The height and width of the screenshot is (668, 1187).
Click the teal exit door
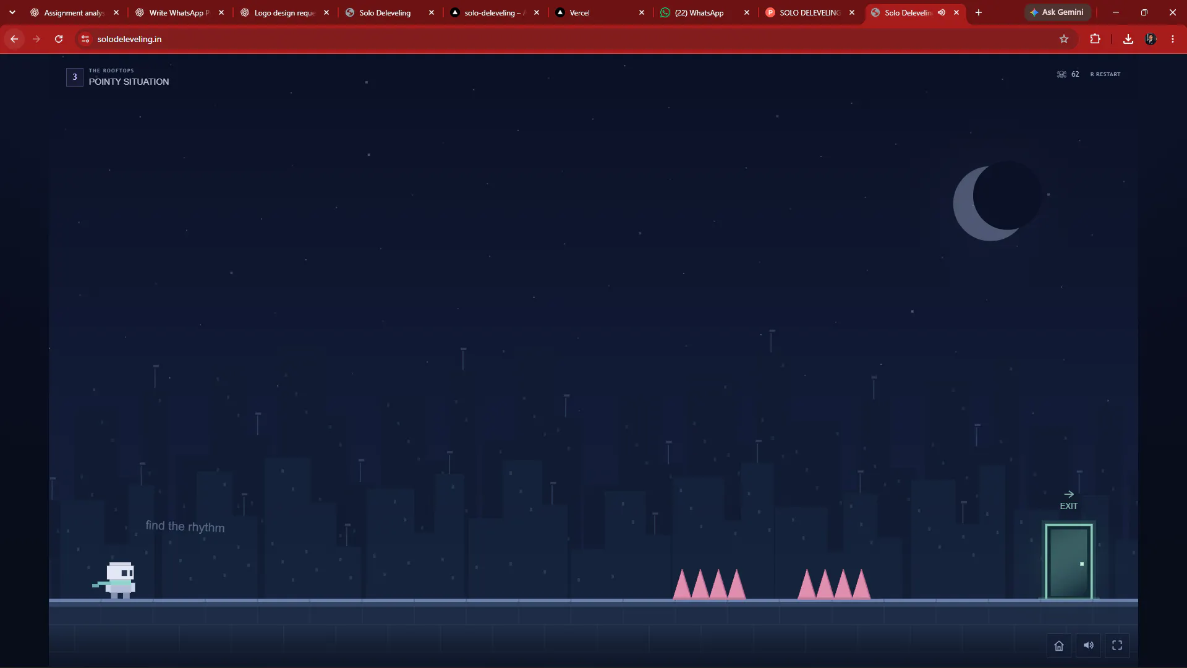[1068, 562]
